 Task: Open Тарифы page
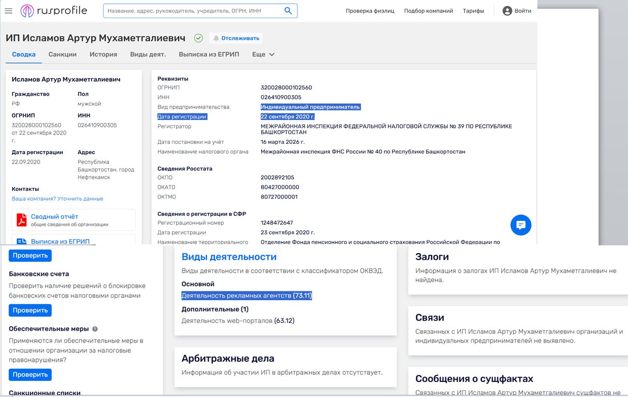[x=474, y=11]
